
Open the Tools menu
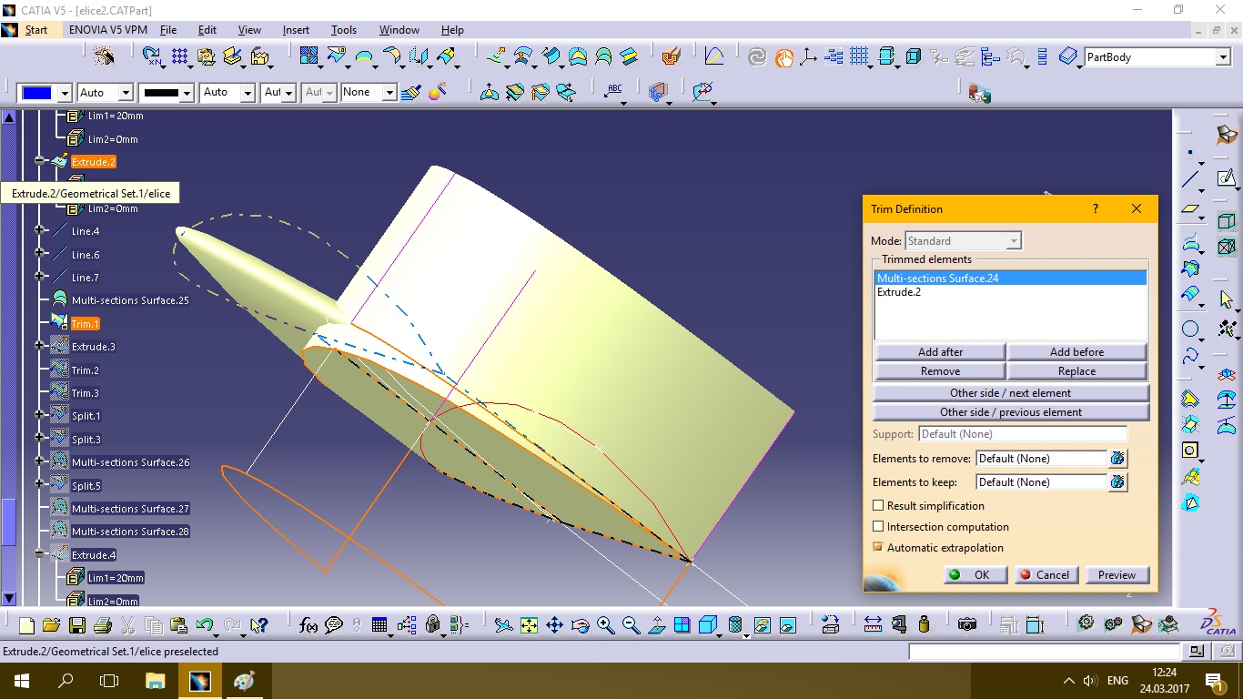point(344,30)
